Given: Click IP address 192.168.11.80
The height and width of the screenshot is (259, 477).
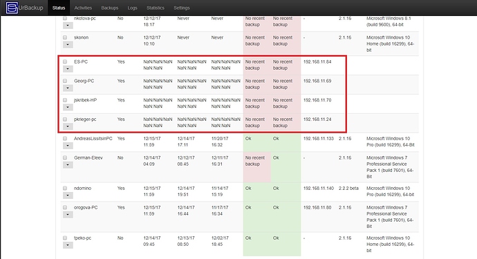Looking at the screenshot, I should click(x=317, y=207).
